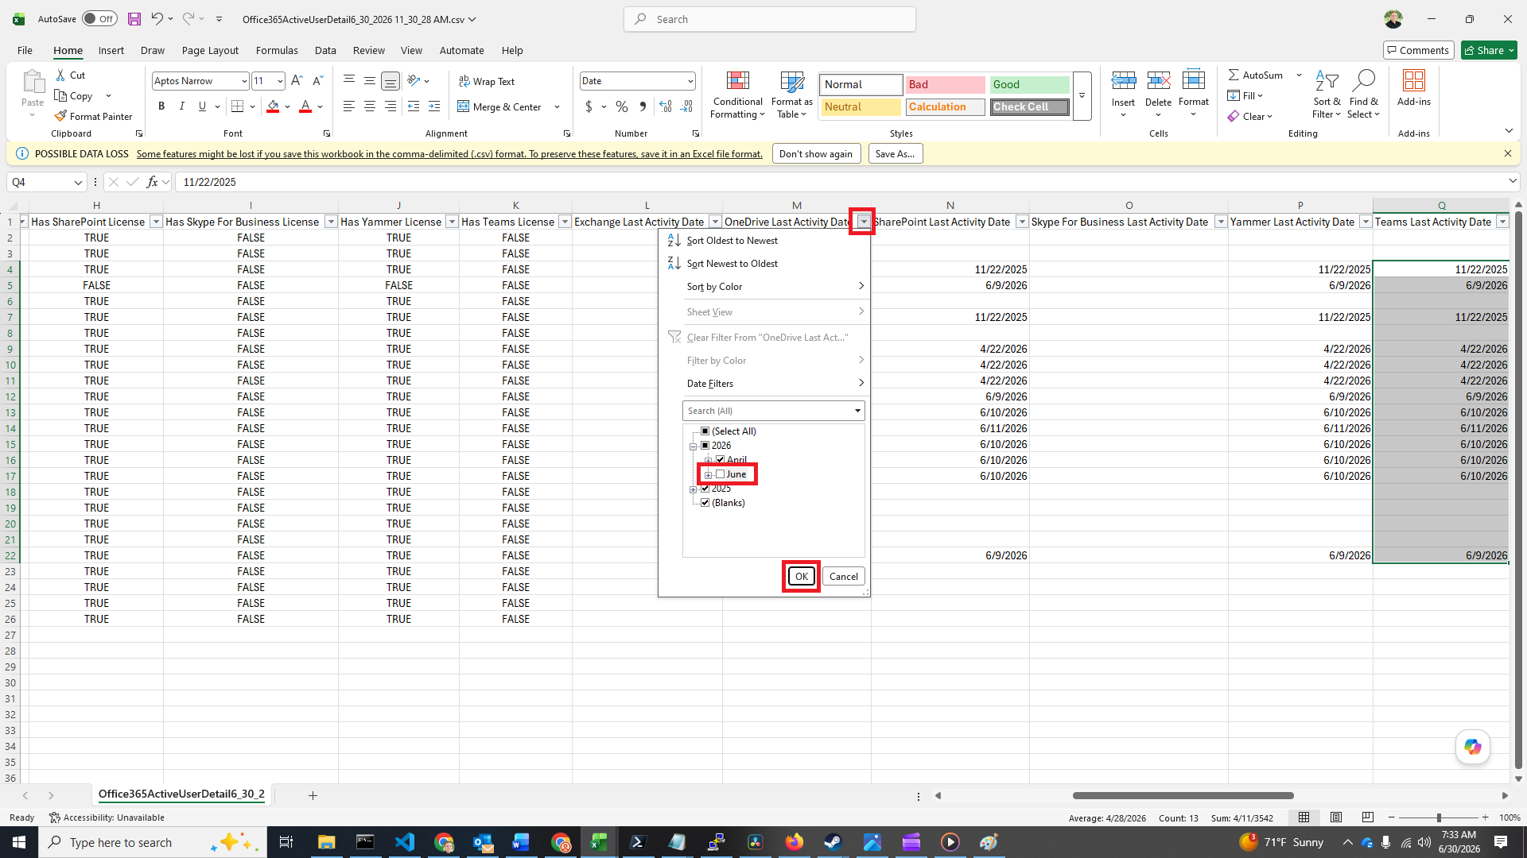Open the number format Date dropdown
The image size is (1527, 858).
[x=690, y=81]
